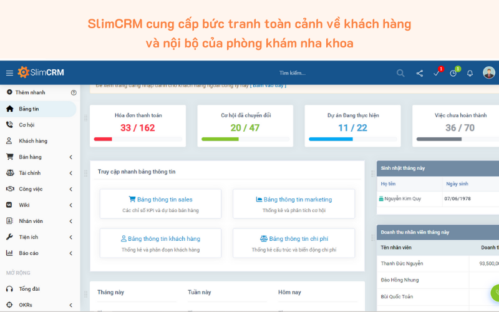Expand the OKRs submenu chevron
The width and height of the screenshot is (499, 312).
(x=70, y=305)
